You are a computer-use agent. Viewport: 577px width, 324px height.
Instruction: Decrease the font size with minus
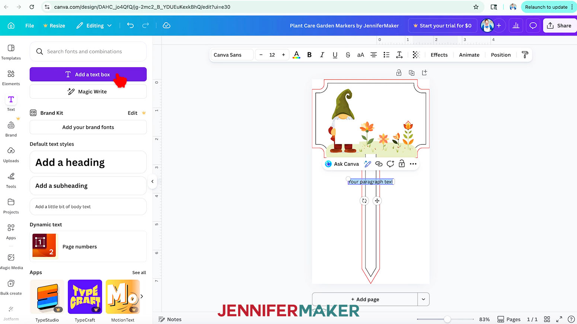pos(261,55)
